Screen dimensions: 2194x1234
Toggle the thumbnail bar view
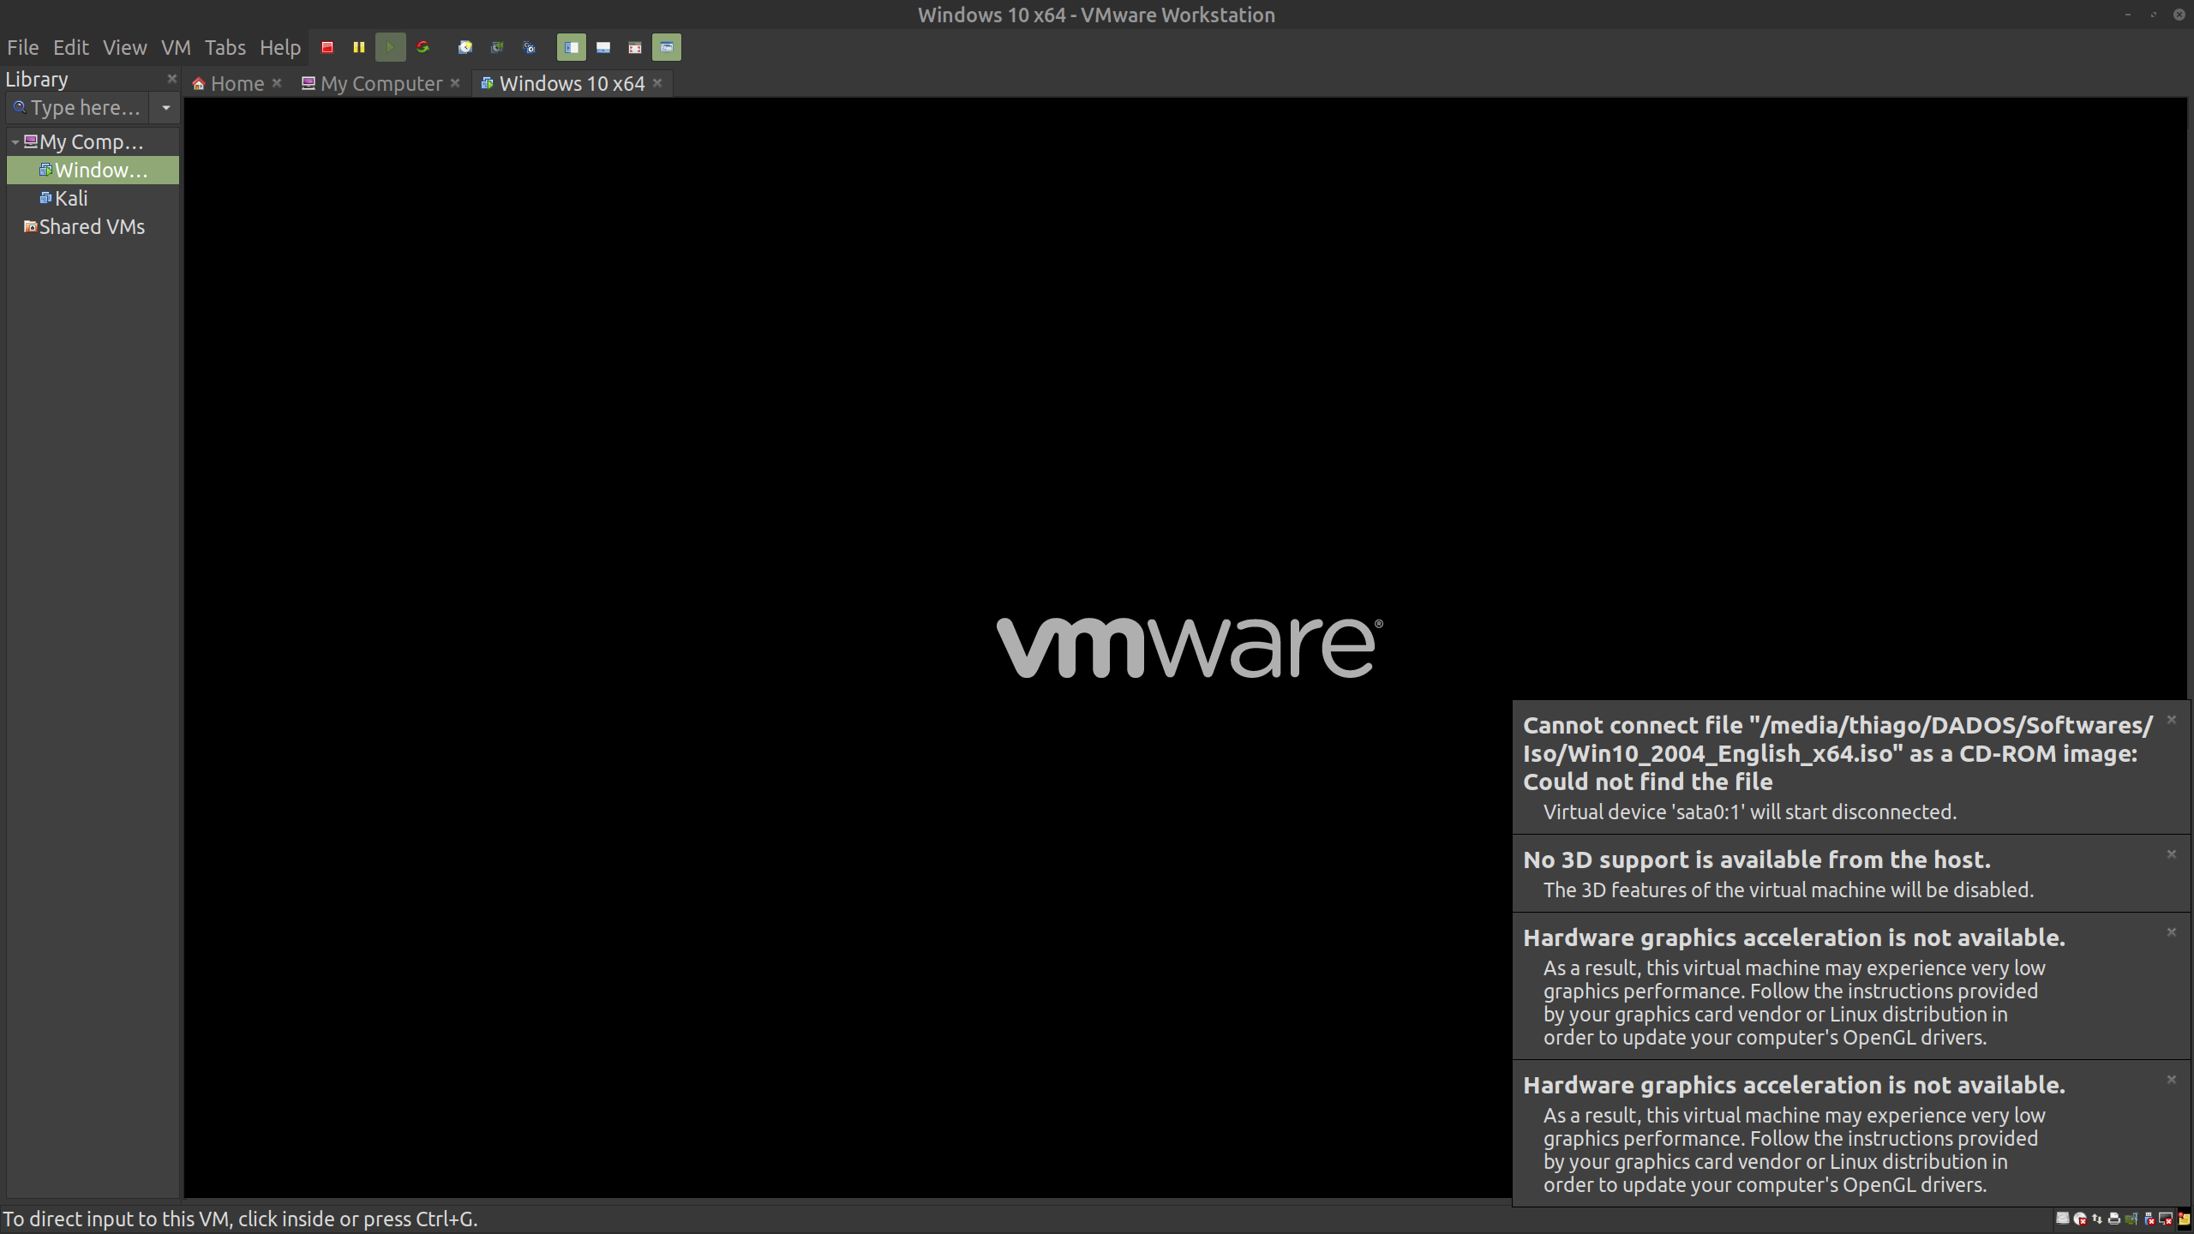[603, 47]
